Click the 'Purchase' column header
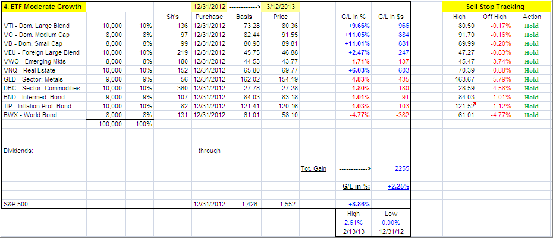 tap(210, 17)
